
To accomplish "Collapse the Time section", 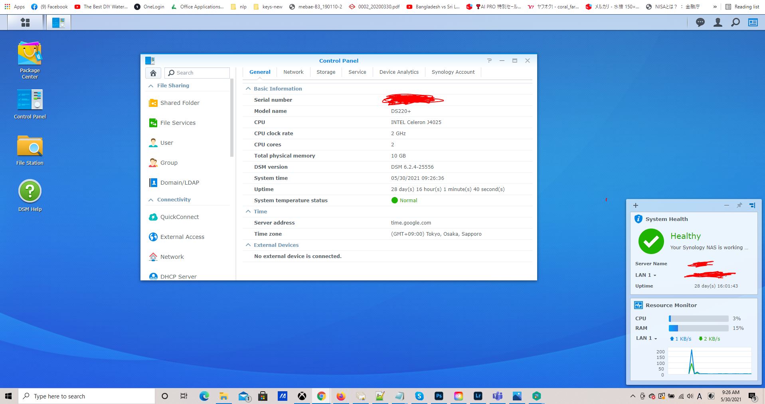I will 248,211.
